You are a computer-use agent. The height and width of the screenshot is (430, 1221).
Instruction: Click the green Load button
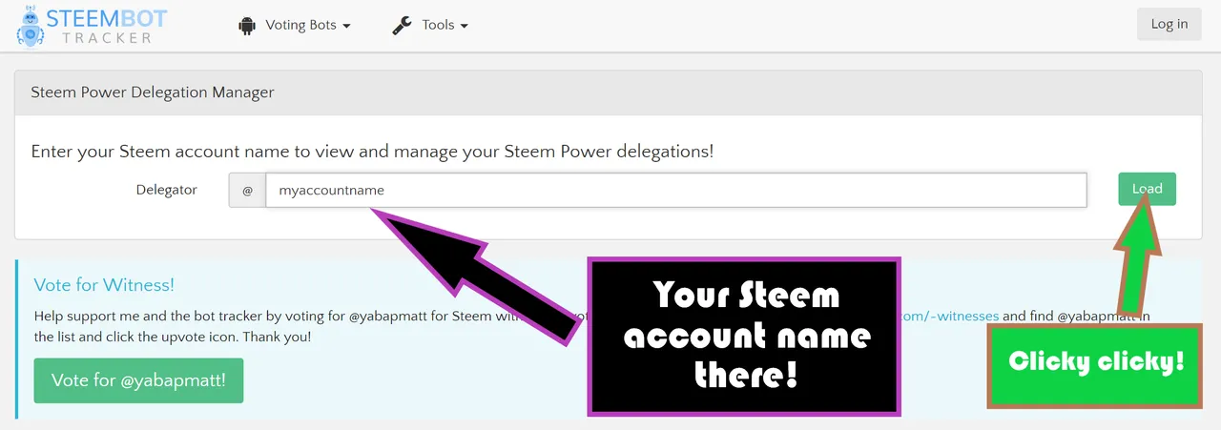pos(1147,189)
